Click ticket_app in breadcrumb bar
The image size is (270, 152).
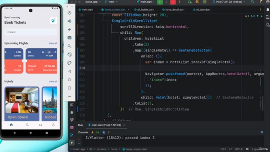coord(79,149)
